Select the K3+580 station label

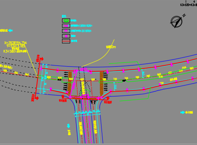[x=15, y=51]
